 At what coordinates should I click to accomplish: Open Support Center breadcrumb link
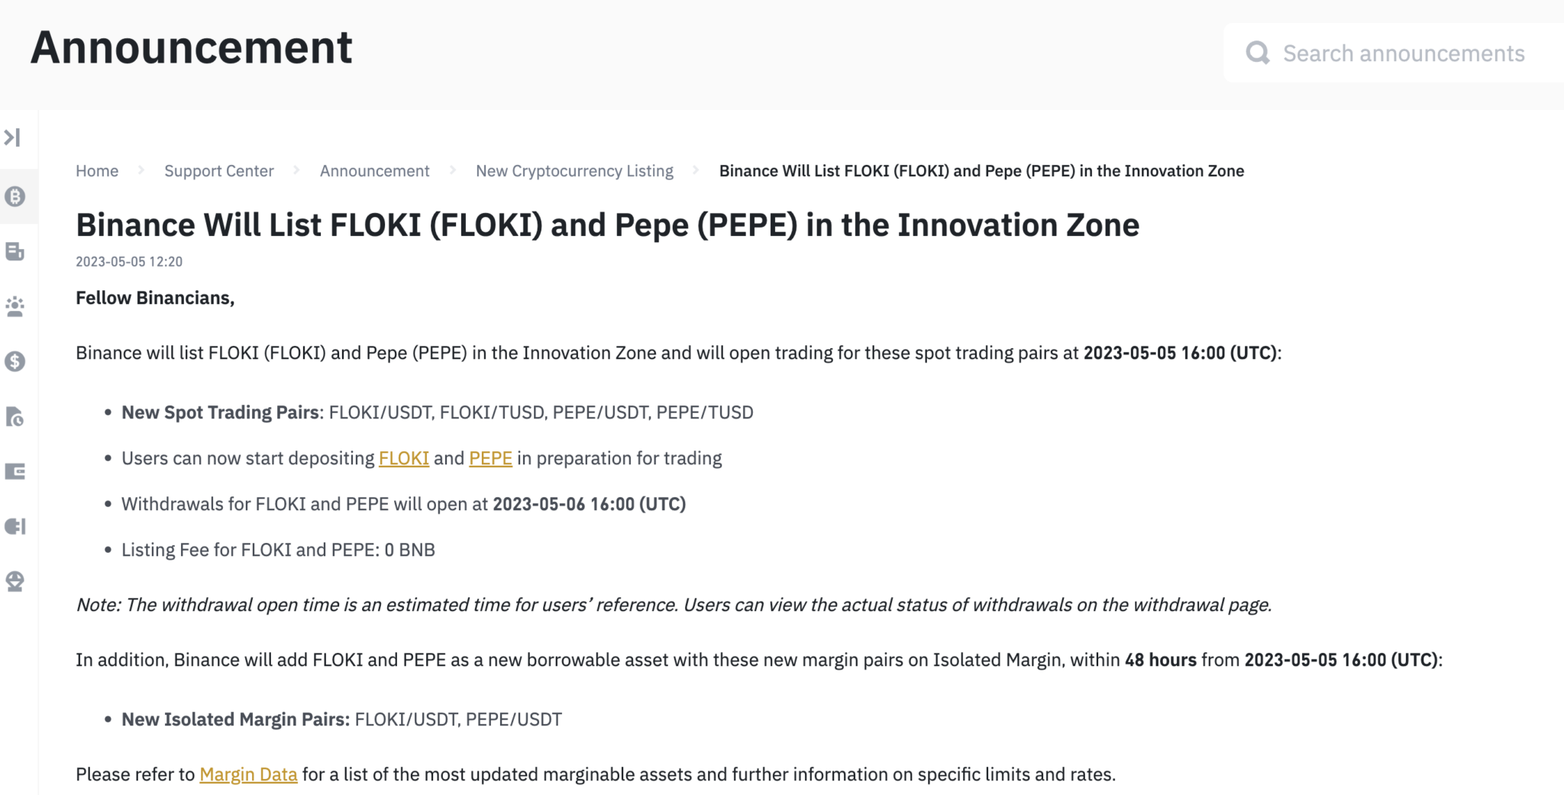coord(219,171)
